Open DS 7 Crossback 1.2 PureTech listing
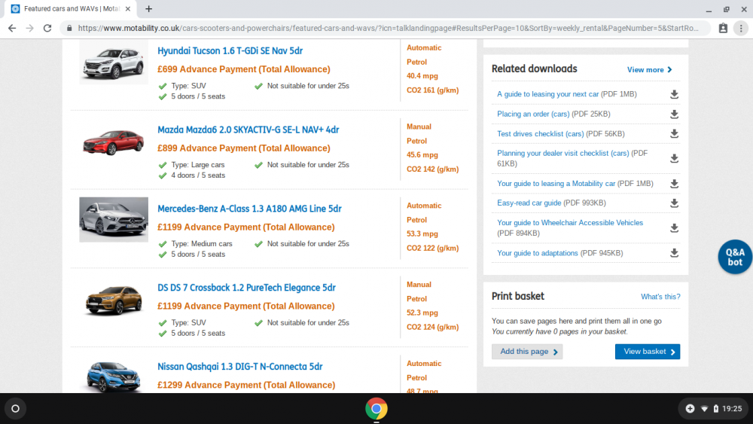The width and height of the screenshot is (753, 424). (246, 288)
